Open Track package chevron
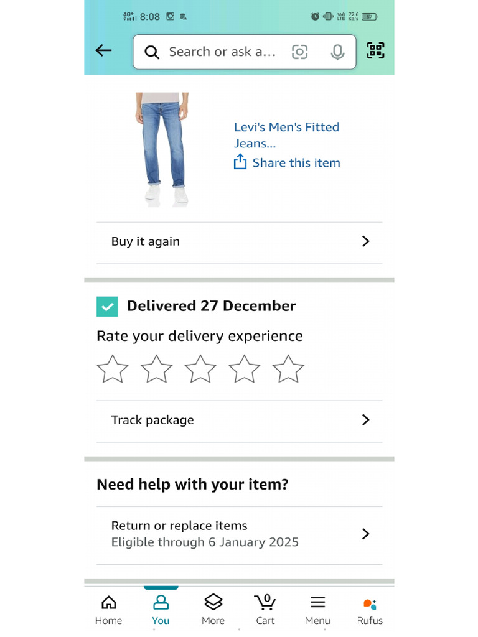The image size is (478, 637). [x=365, y=420]
